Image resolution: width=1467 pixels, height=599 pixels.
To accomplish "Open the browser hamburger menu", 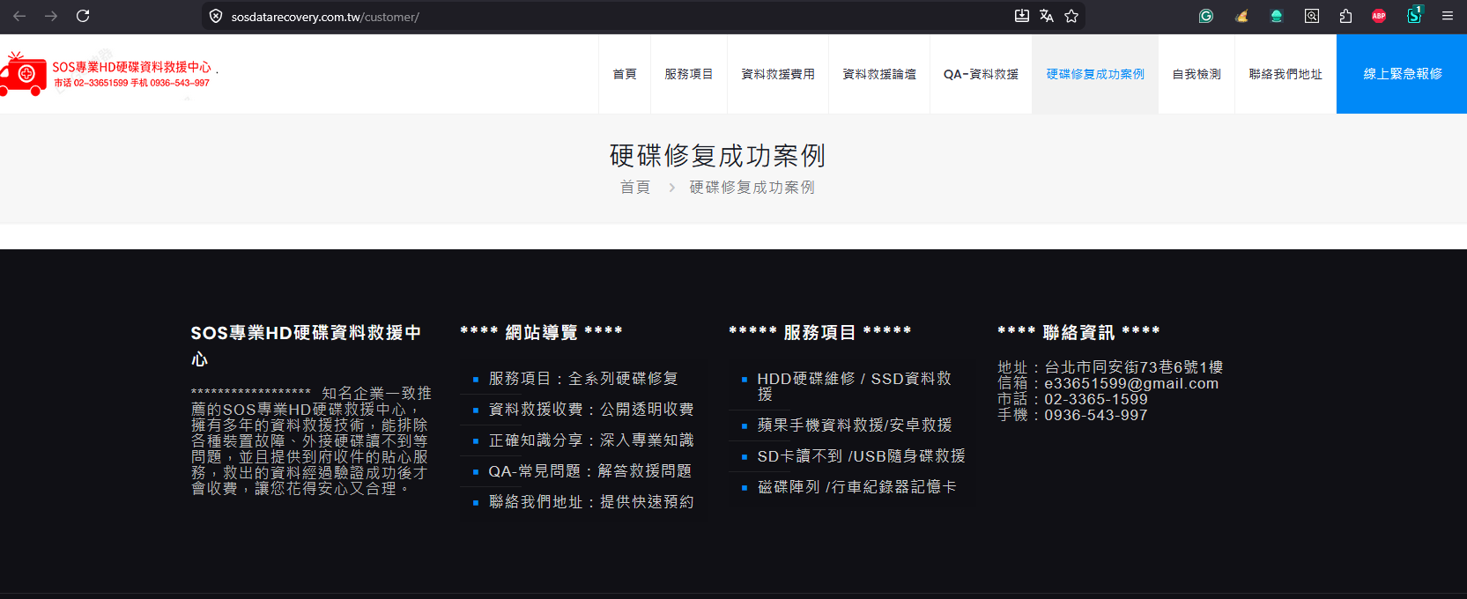I will (1448, 16).
